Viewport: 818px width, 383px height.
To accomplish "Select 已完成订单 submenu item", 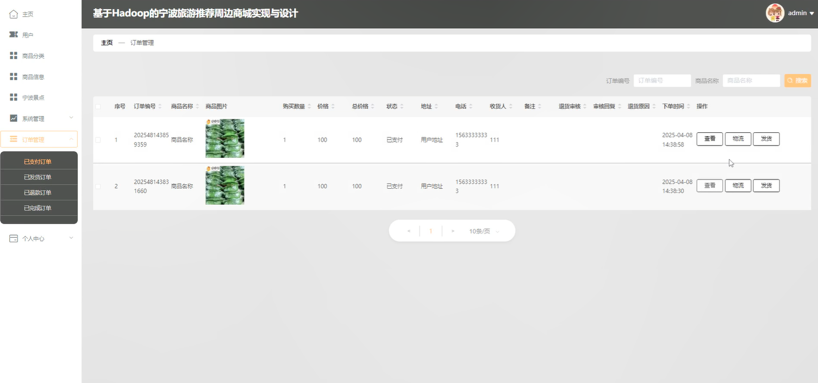I will [39, 208].
